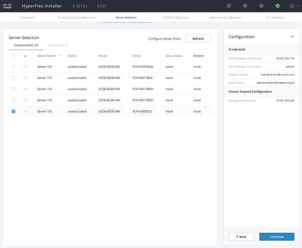This screenshot has width=302, height=248.
Task: Click the locator LED column header icon
Action: 25,56
